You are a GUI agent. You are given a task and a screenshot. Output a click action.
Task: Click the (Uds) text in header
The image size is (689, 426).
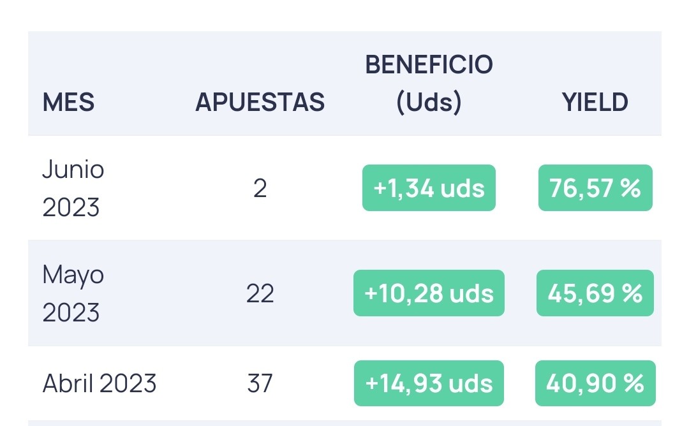(429, 102)
